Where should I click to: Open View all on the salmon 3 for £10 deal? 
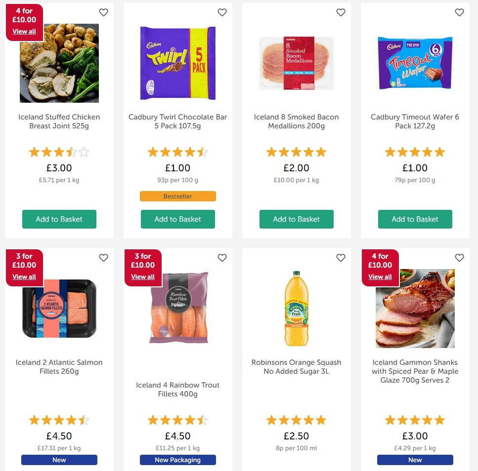pyautogui.click(x=24, y=276)
